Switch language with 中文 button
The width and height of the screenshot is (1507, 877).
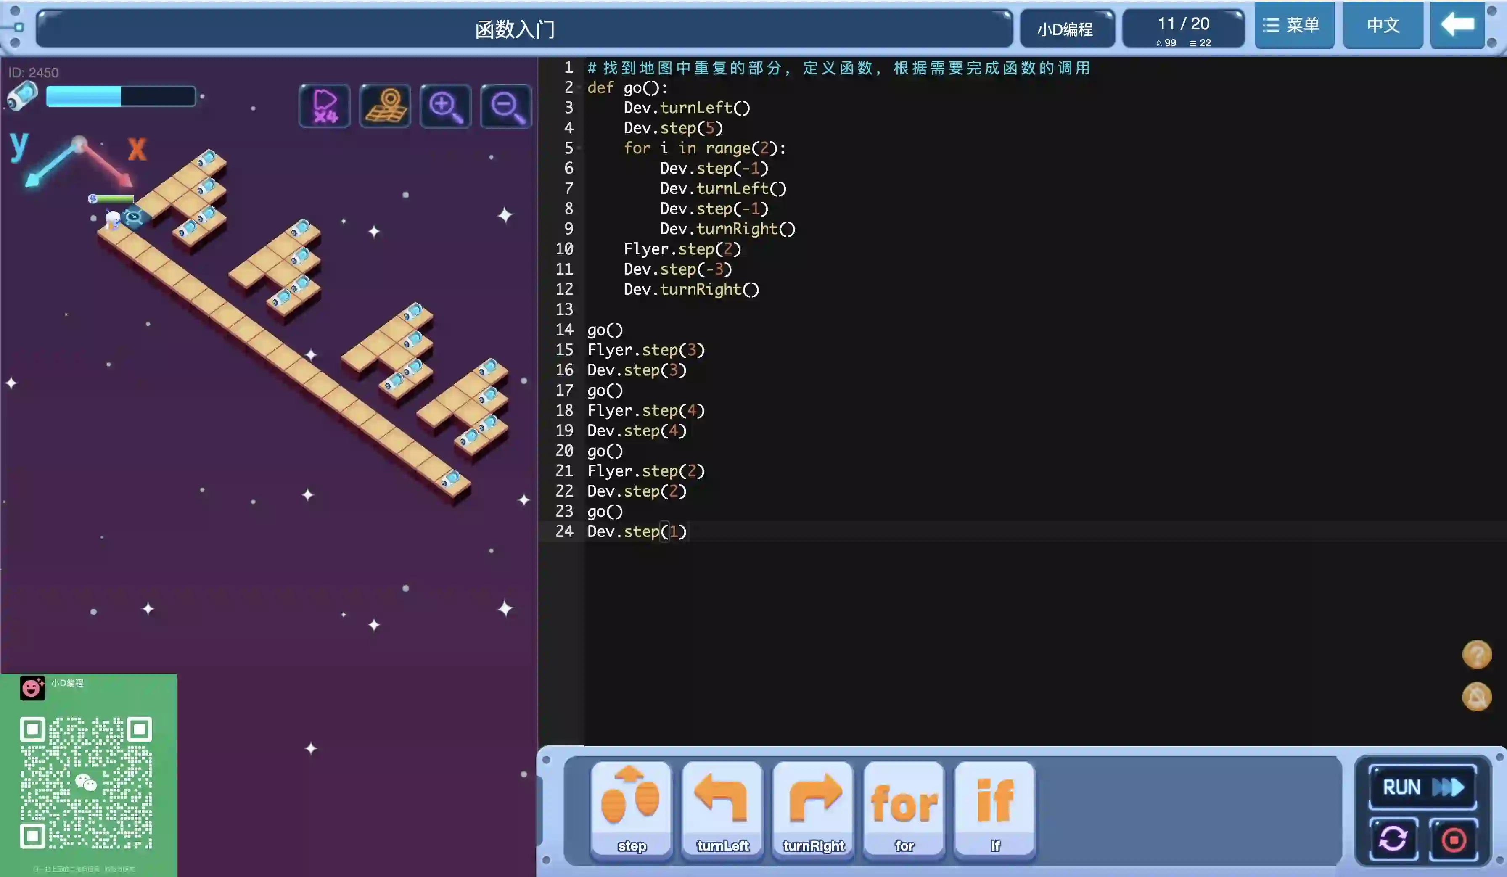1383,25
